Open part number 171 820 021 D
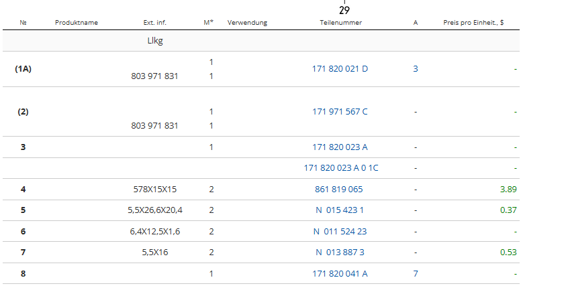 340,69
